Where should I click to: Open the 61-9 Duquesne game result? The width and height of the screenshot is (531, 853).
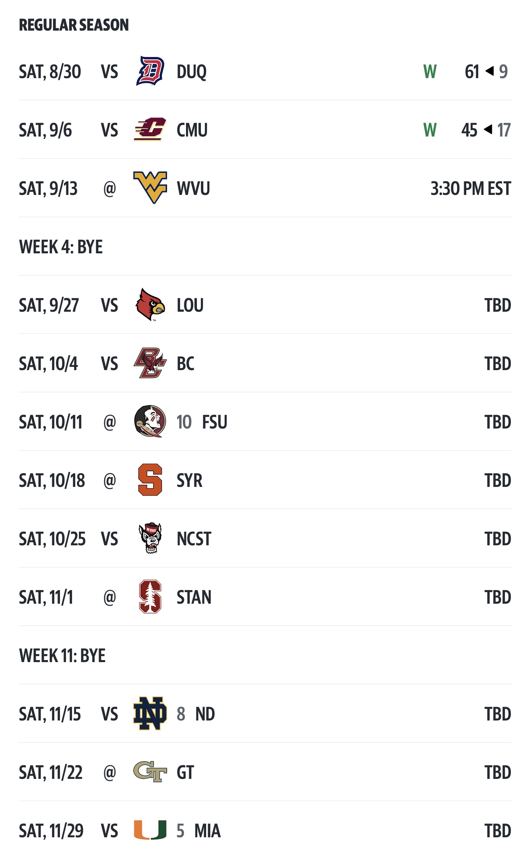coord(486,72)
